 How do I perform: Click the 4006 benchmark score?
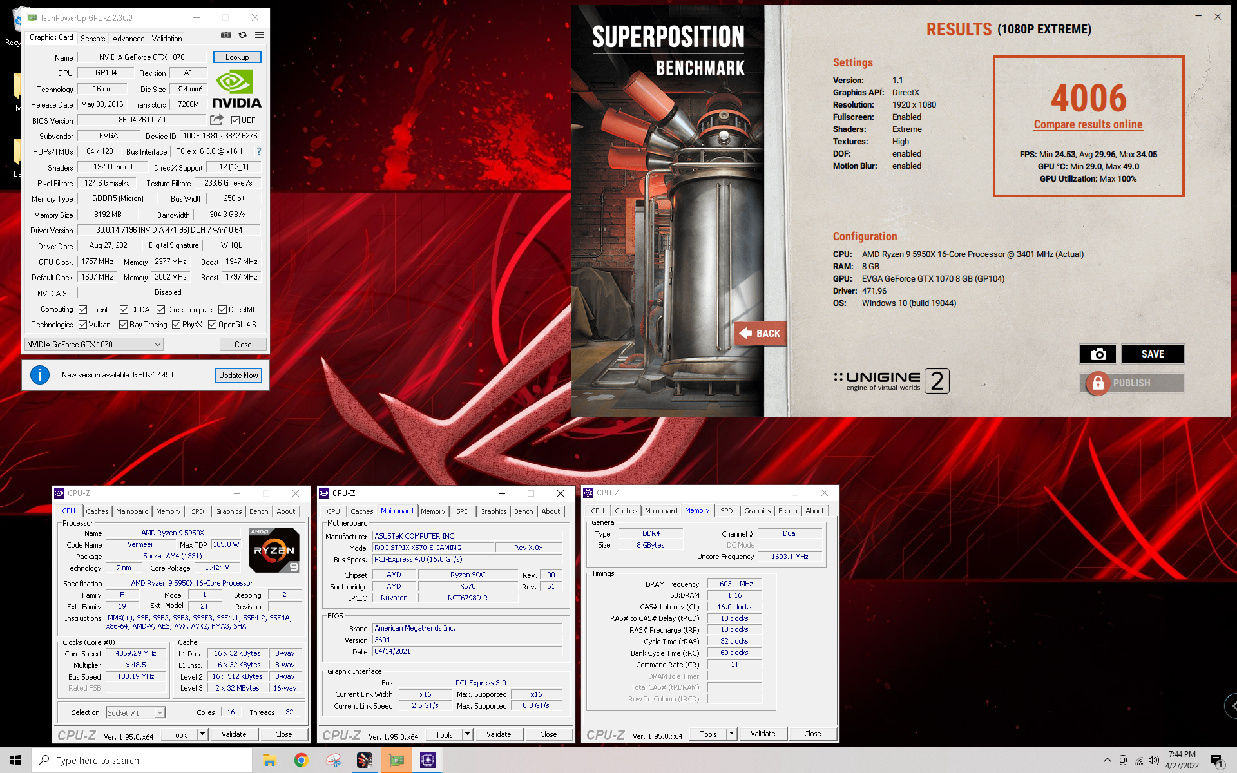coord(1089,98)
